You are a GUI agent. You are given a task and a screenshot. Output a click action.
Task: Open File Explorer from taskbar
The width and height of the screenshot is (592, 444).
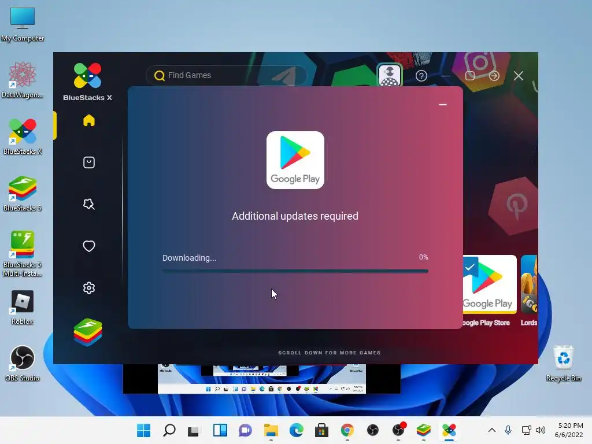(x=271, y=430)
